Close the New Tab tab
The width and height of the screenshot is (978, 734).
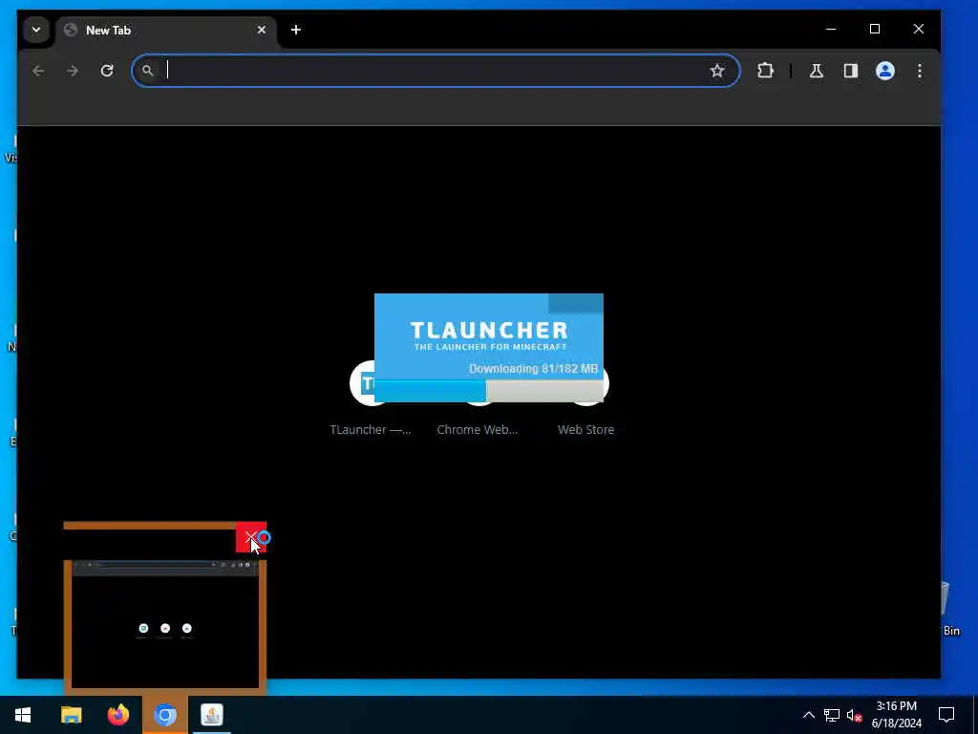[262, 30]
